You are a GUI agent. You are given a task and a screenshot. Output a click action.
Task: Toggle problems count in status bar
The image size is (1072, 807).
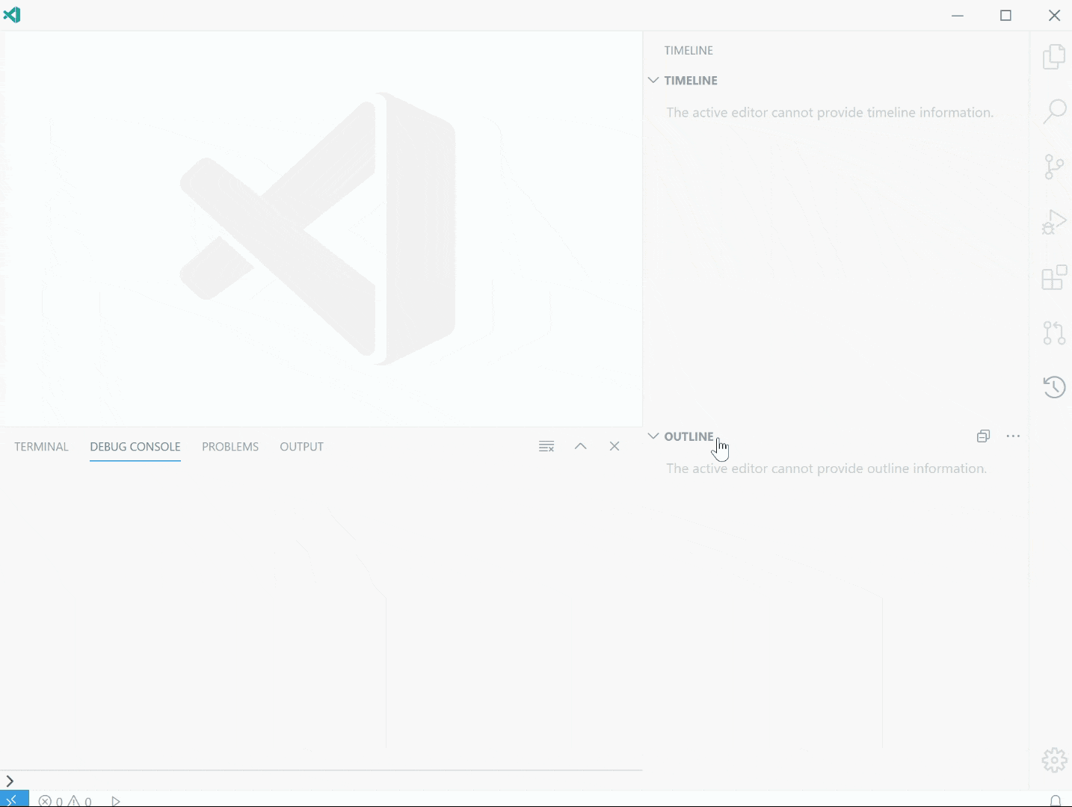66,800
